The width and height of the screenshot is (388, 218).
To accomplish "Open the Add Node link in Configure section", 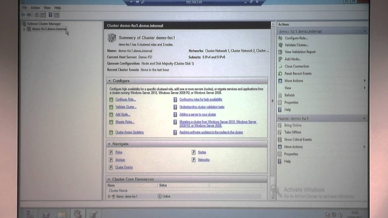I will (x=123, y=114).
